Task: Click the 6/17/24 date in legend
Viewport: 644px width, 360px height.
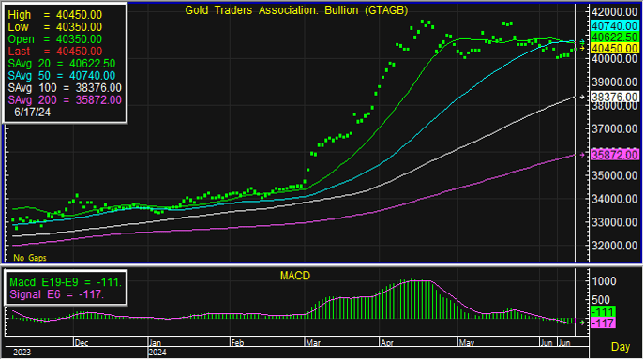Action: click(33, 112)
